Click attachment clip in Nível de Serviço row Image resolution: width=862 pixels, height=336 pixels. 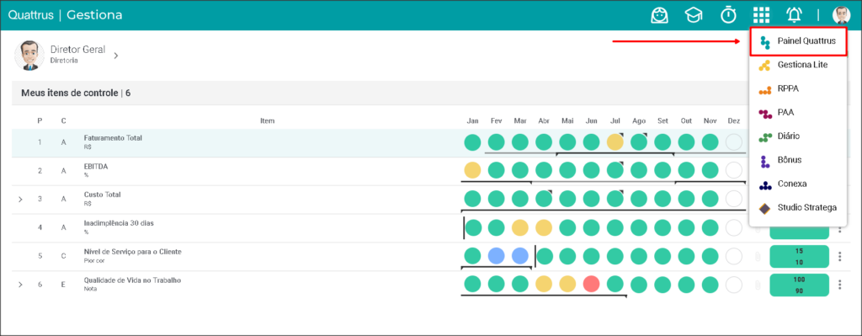(x=757, y=256)
